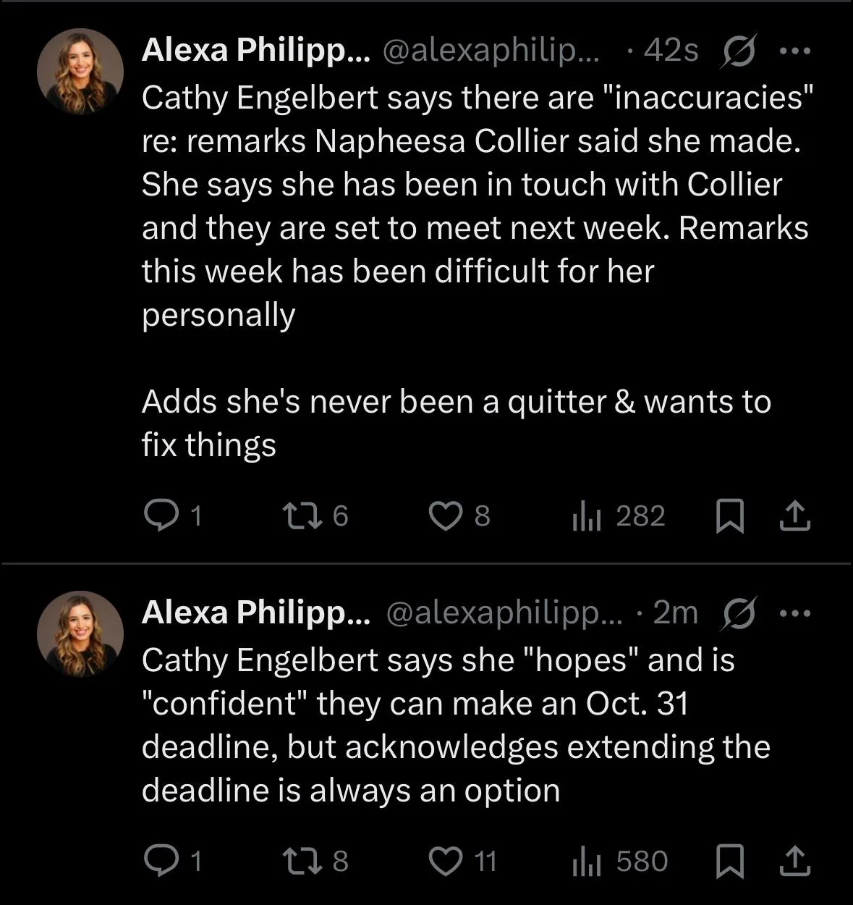
Task: Open profile picture on the first tweet
Action: tap(80, 71)
